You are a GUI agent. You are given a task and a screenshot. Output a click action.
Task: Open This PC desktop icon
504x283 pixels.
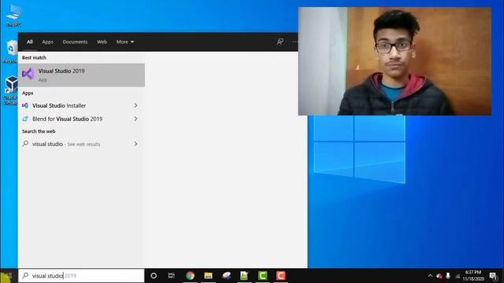(x=13, y=15)
